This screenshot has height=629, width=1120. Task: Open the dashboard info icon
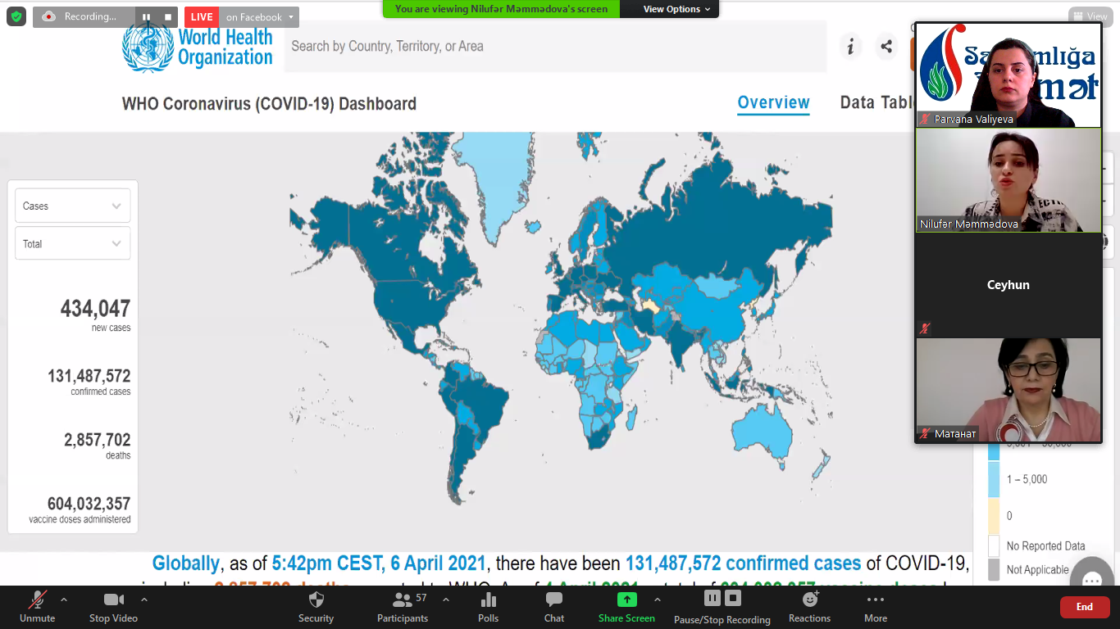tap(850, 47)
